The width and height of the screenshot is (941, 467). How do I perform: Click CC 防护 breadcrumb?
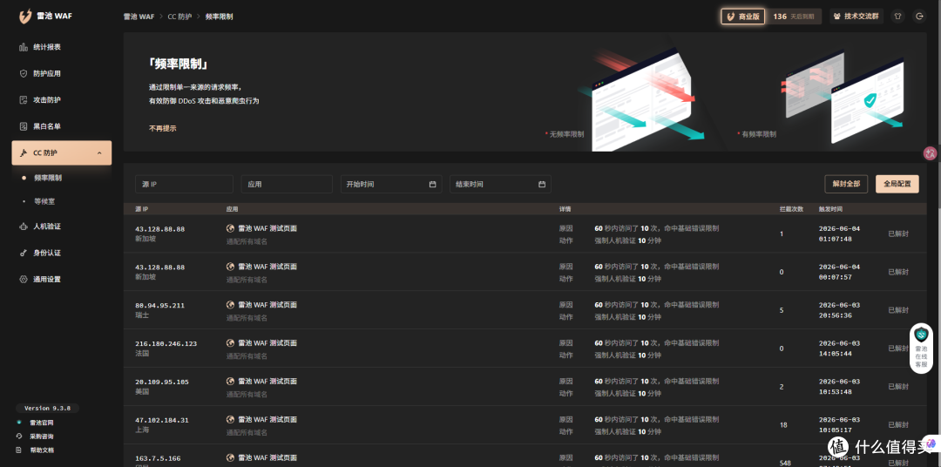pyautogui.click(x=180, y=17)
